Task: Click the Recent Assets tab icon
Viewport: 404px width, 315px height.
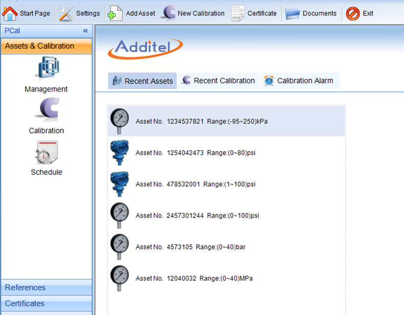Action: tap(117, 80)
